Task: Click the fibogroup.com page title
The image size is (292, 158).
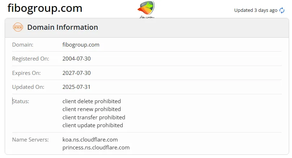Action: coord(45,8)
